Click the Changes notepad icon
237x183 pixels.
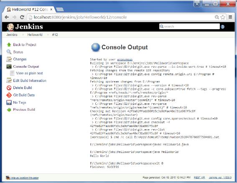coord(9,59)
